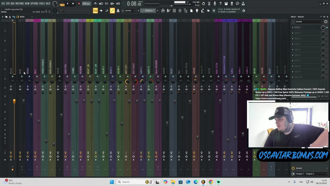Click the metronome icon
This screenshot has height=186, width=330.
95,4
